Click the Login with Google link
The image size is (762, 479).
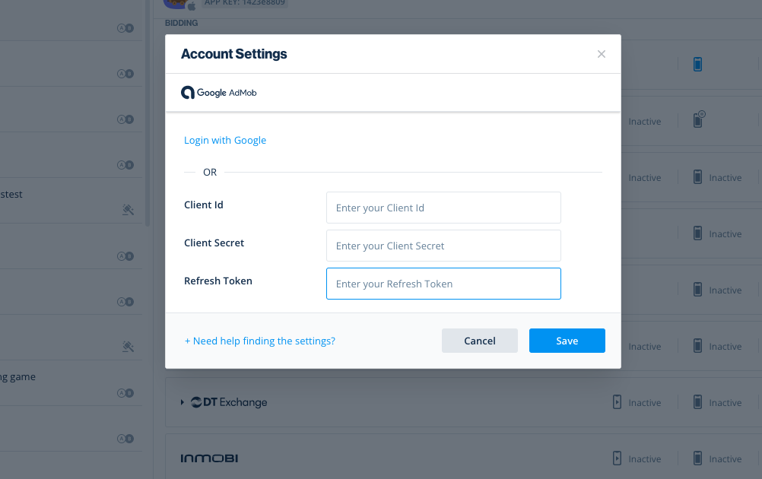point(225,141)
